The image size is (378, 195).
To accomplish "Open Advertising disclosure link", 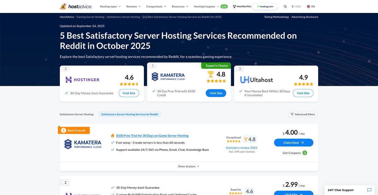I will tap(305, 17).
